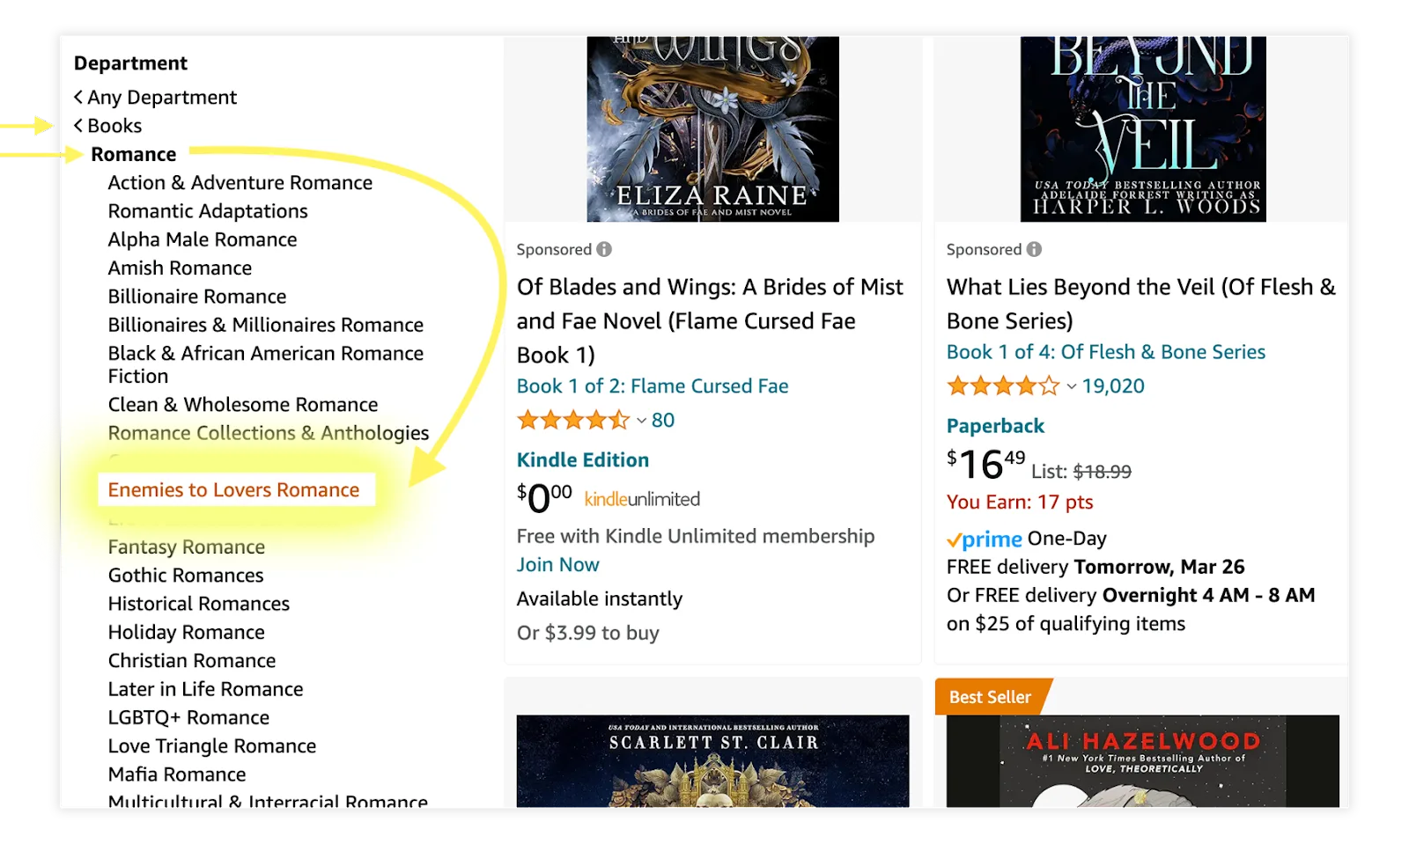Click the info icon beside Sponsored on What Lies Beyond the Veil
This screenshot has width=1409, height=844.
[x=1034, y=249]
